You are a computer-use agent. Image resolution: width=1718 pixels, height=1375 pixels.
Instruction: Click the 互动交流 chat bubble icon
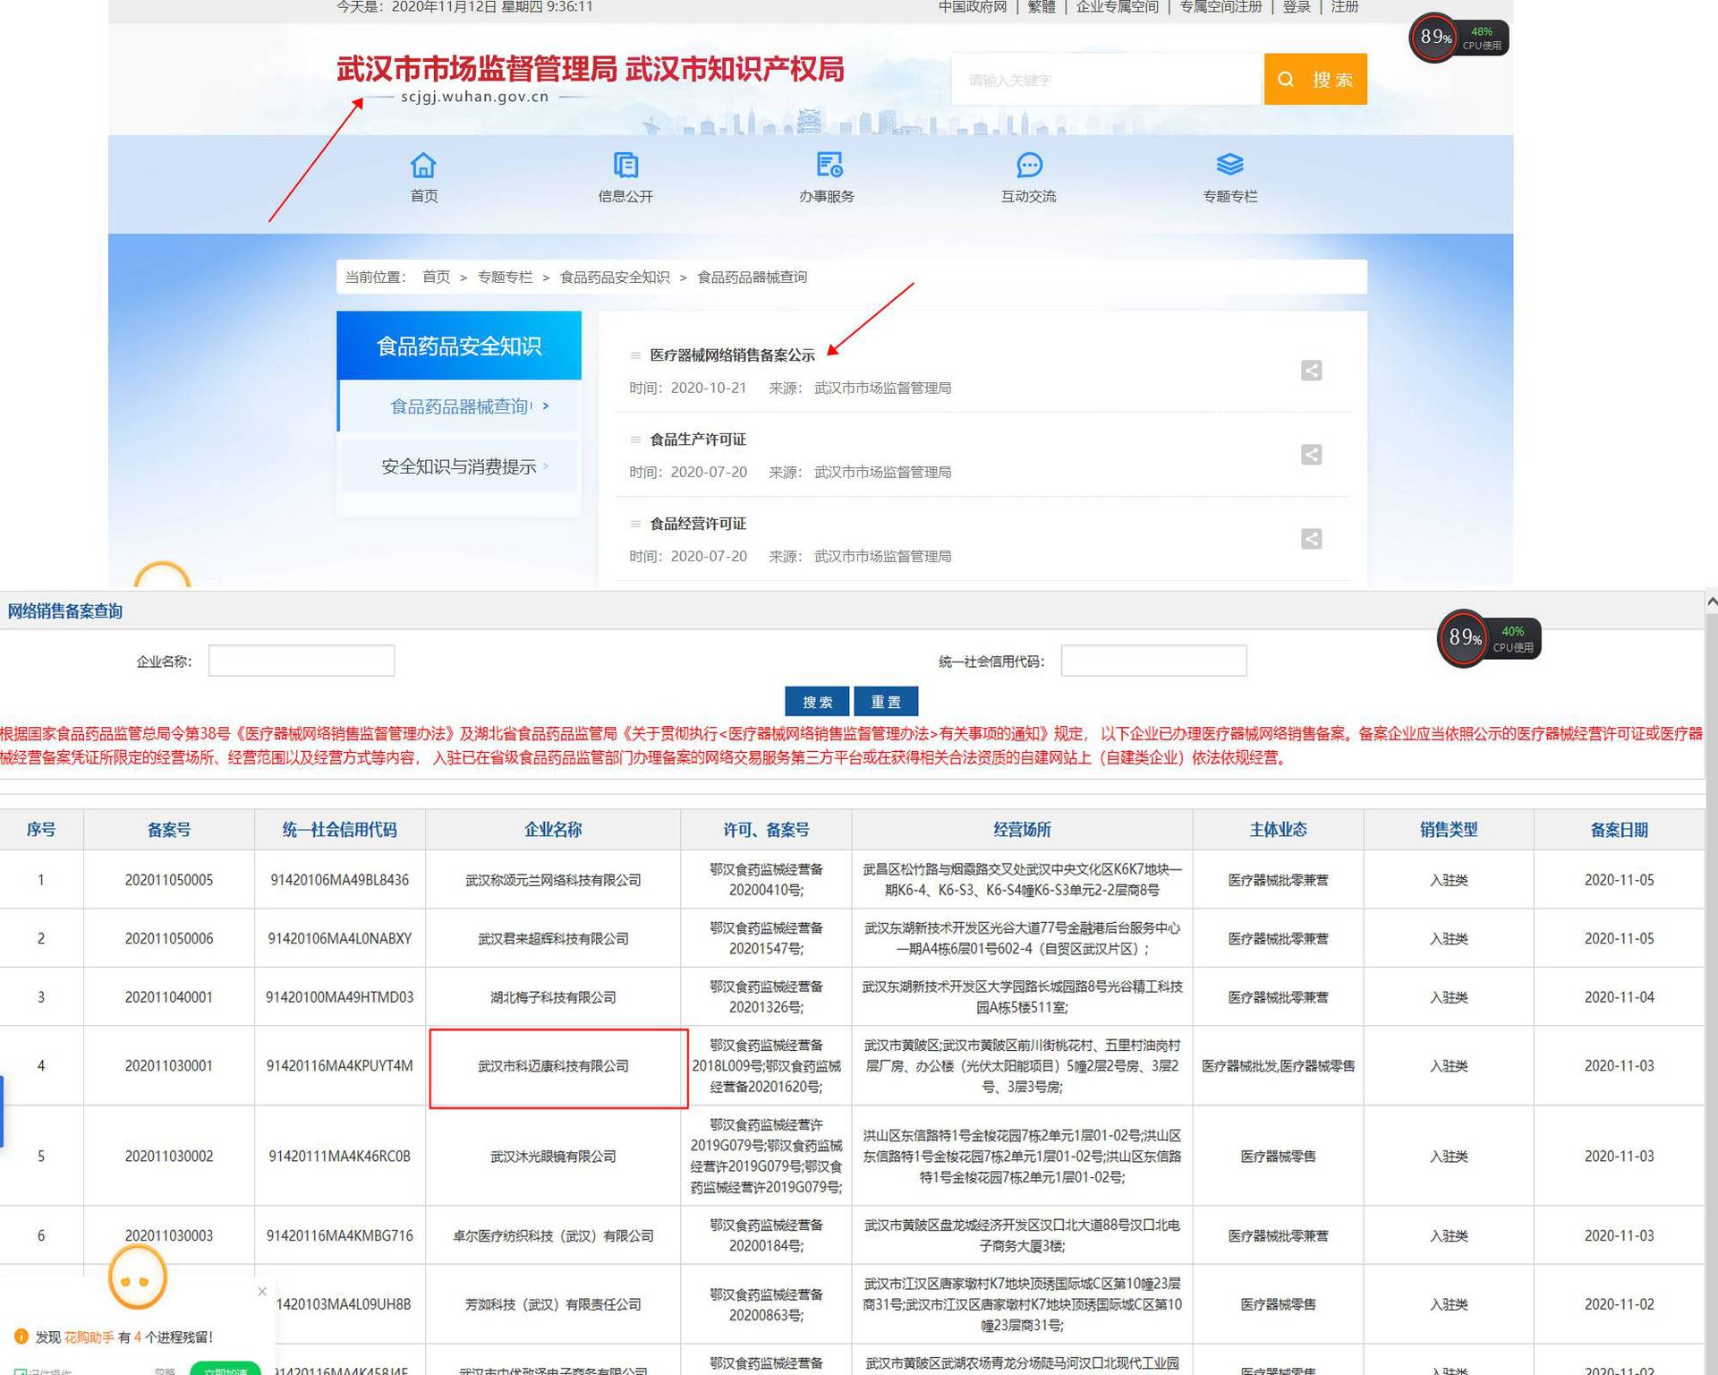[1029, 166]
